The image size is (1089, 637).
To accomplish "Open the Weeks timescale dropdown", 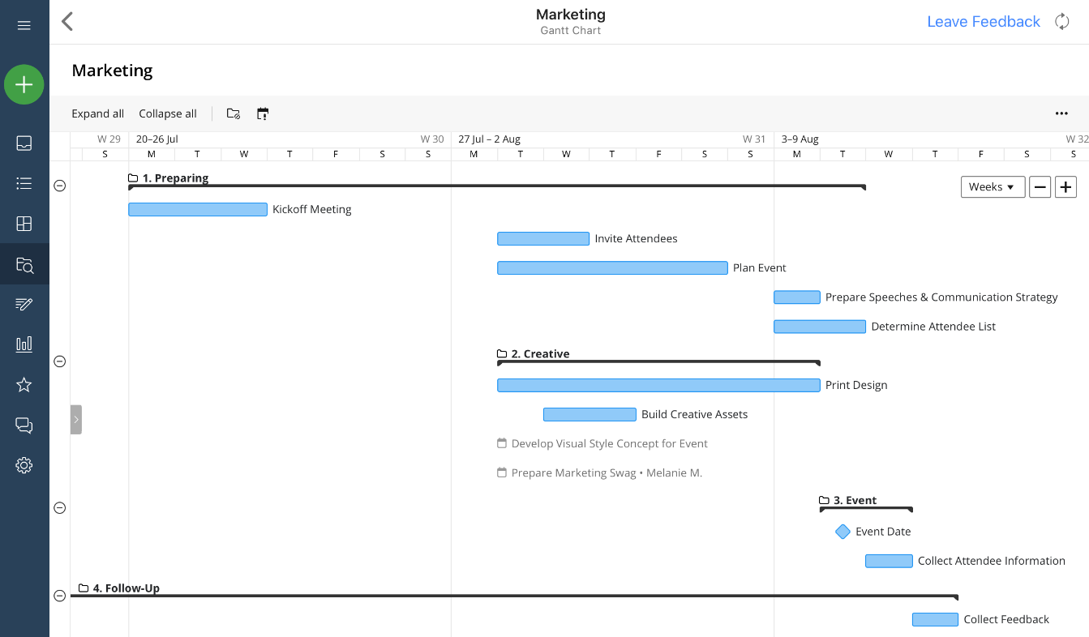I will coord(992,187).
